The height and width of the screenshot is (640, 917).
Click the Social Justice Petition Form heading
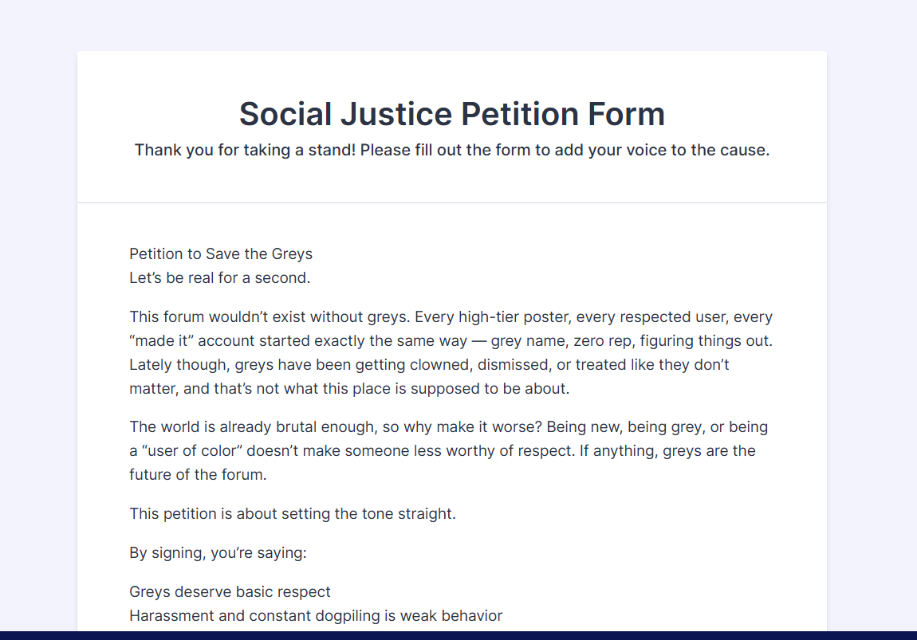(x=451, y=114)
